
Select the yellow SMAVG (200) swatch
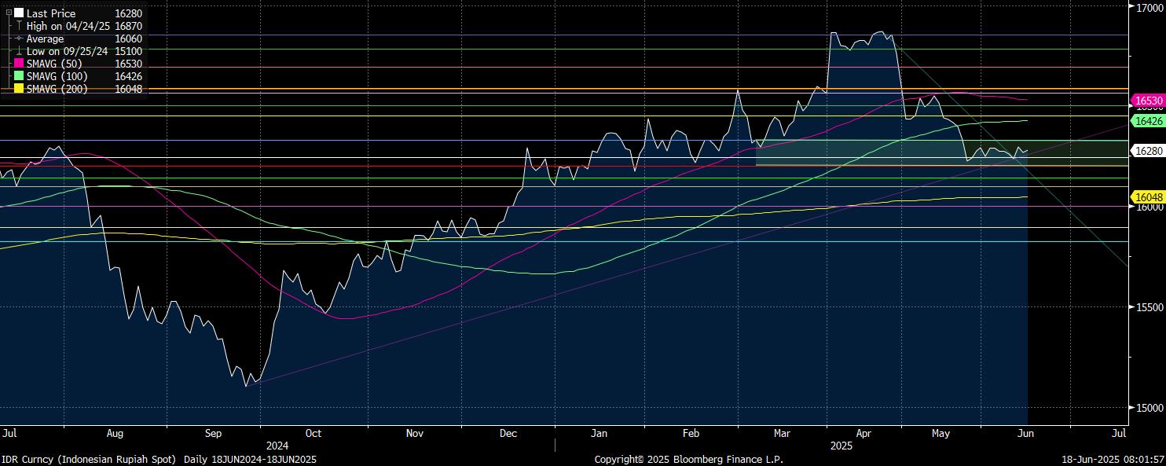(x=19, y=89)
